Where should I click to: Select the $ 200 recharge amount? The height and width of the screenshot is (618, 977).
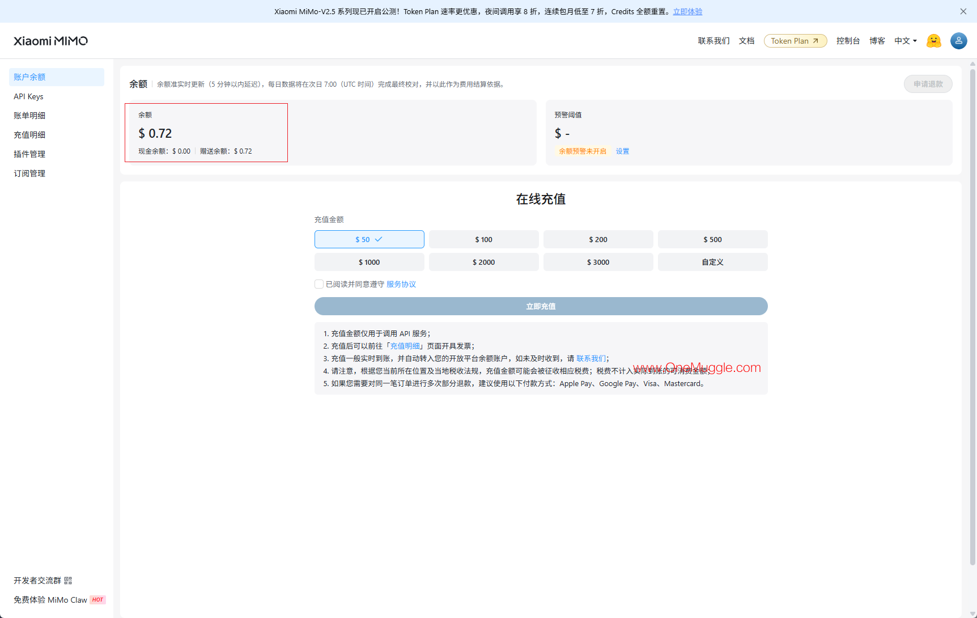tap(598, 239)
